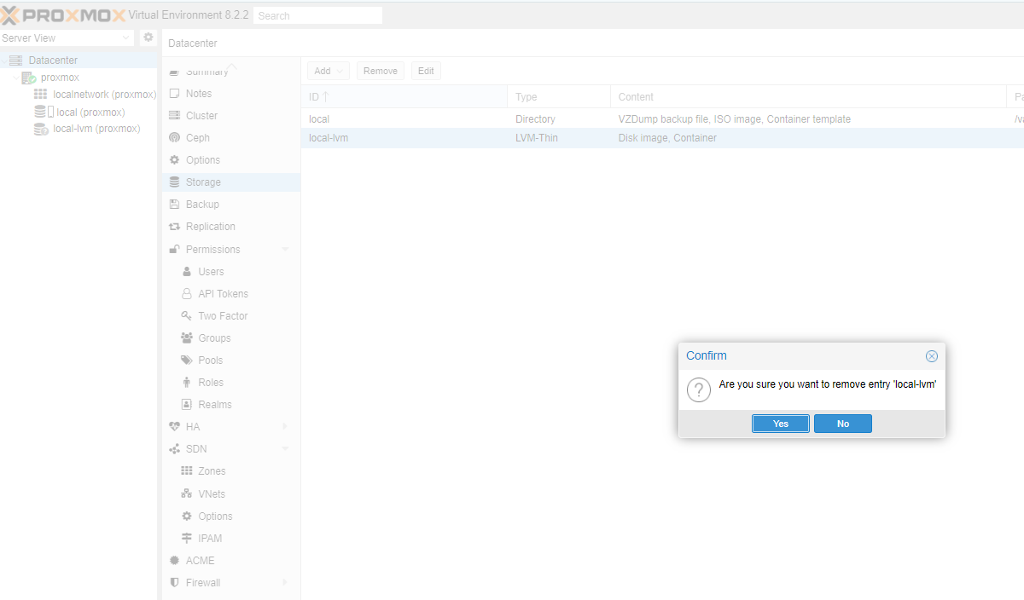The height and width of the screenshot is (600, 1024).
Task: Open the API Tokens menu item
Action: pos(230,294)
